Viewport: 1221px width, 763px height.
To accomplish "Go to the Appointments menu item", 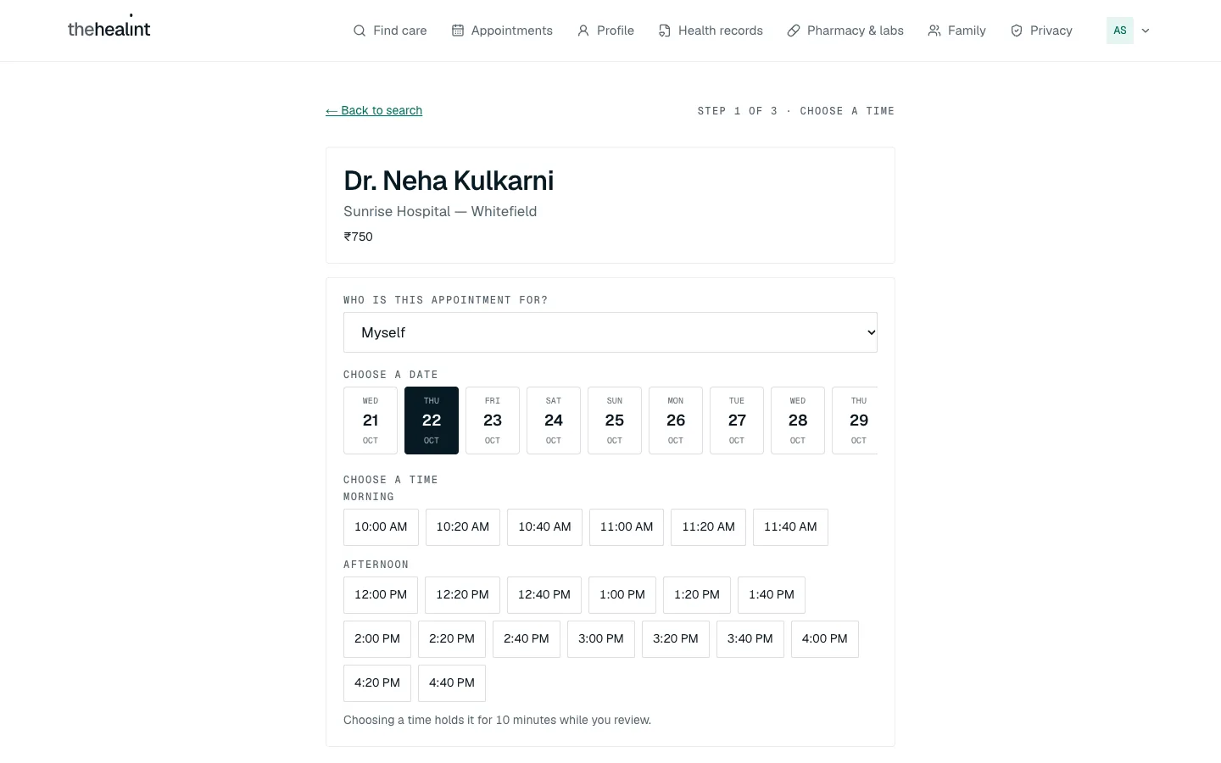I will pos(502,31).
